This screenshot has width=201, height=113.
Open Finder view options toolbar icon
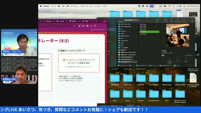pyautogui.click(x=157, y=19)
